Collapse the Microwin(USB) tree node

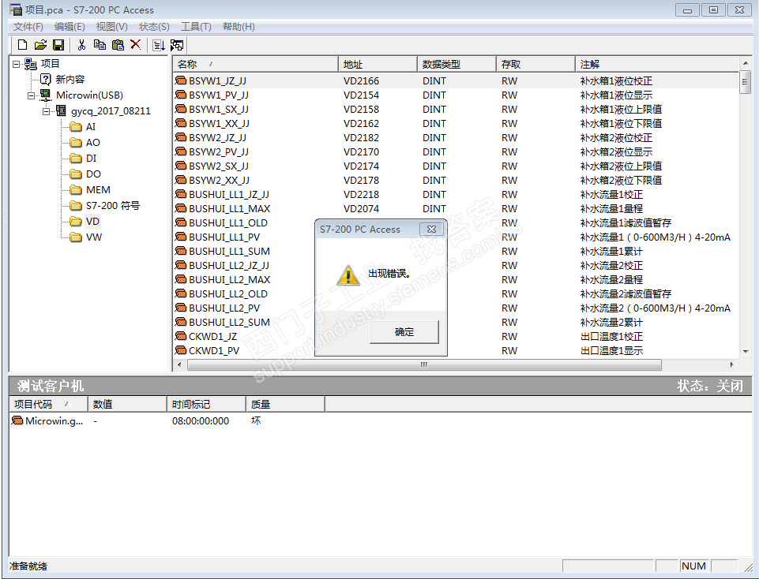32,95
